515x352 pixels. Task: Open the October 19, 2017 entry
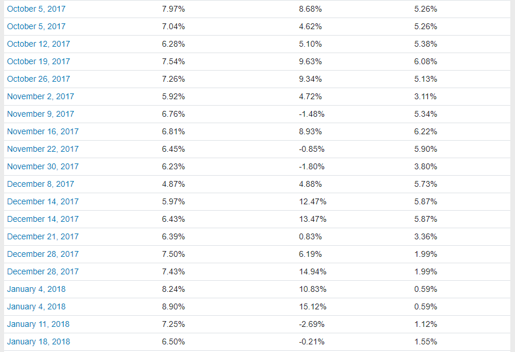click(x=39, y=61)
